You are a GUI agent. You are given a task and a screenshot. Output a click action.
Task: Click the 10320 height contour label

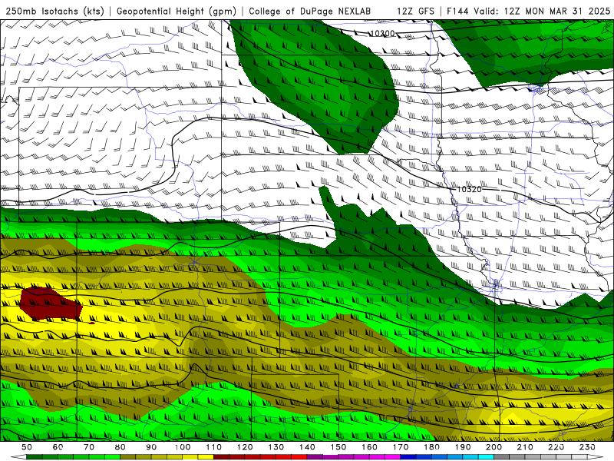[469, 189]
